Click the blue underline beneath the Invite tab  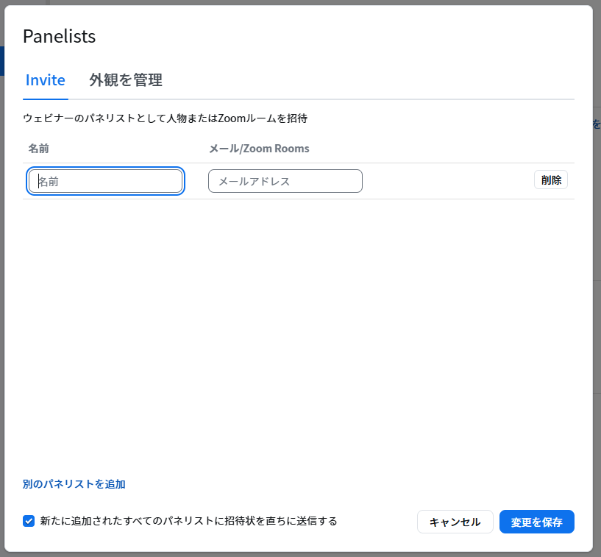point(46,99)
